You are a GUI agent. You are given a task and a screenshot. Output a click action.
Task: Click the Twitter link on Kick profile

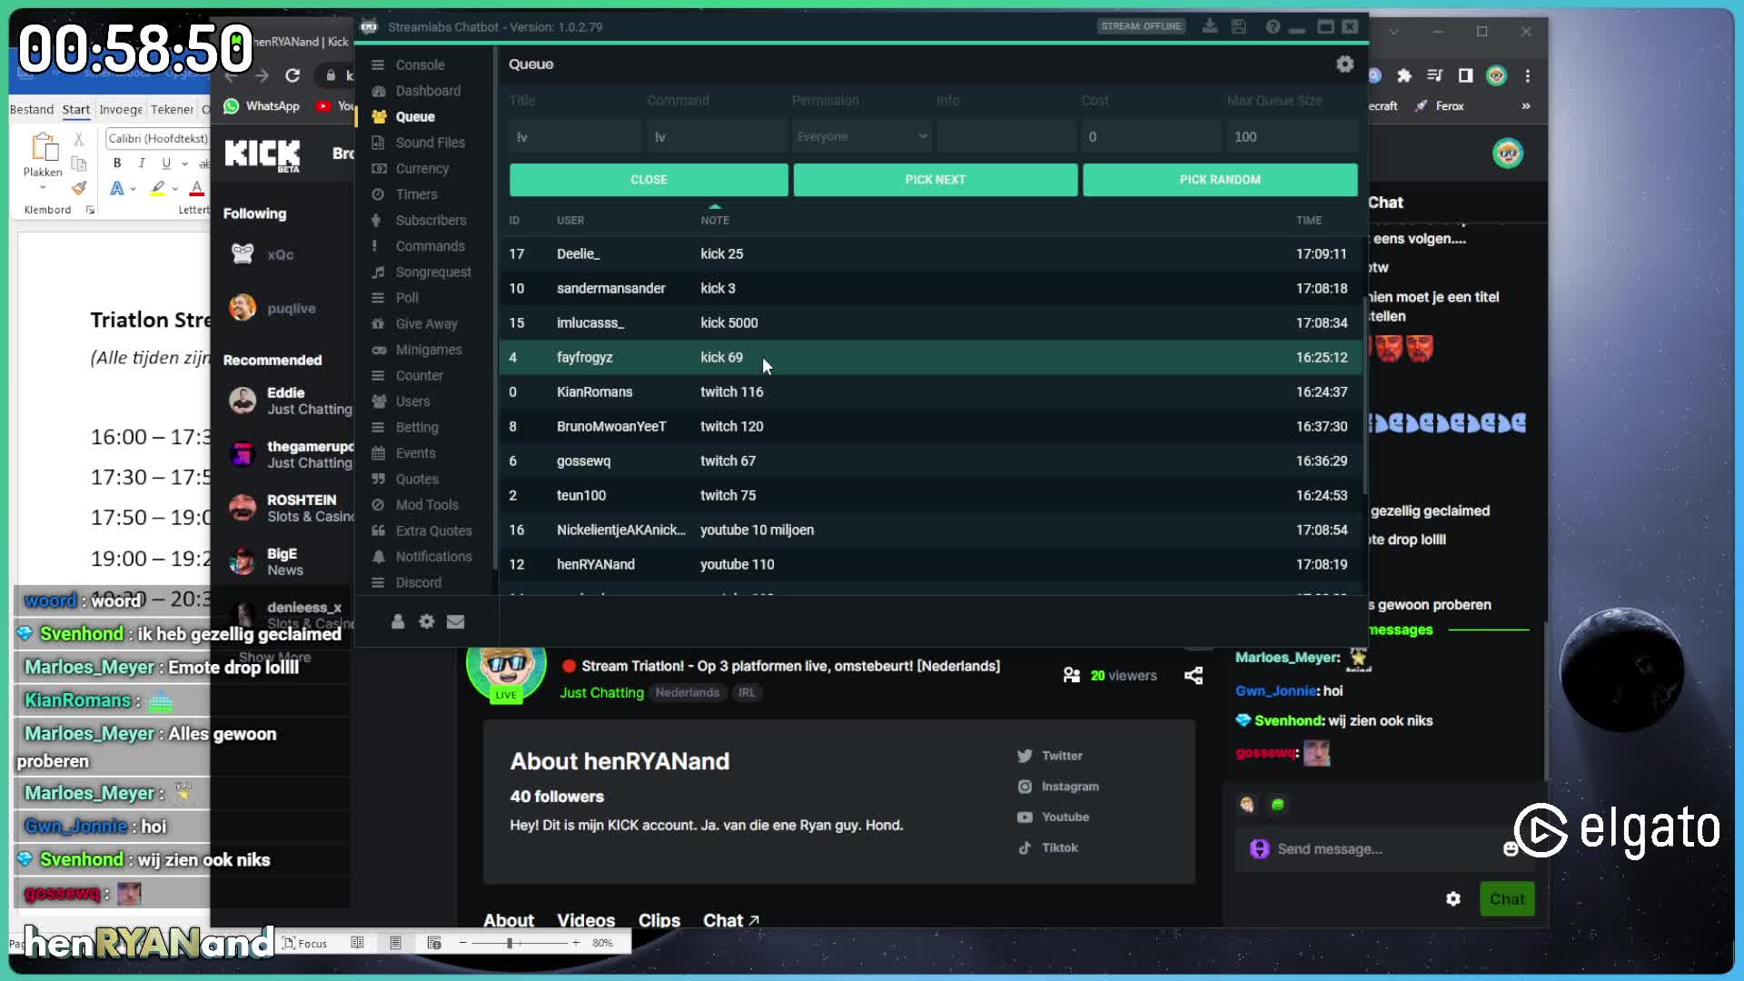pos(1050,756)
